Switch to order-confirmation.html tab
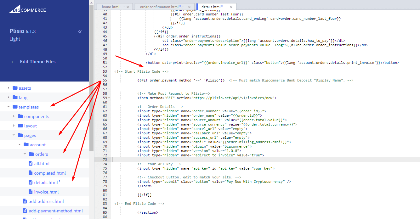 (x=159, y=7)
